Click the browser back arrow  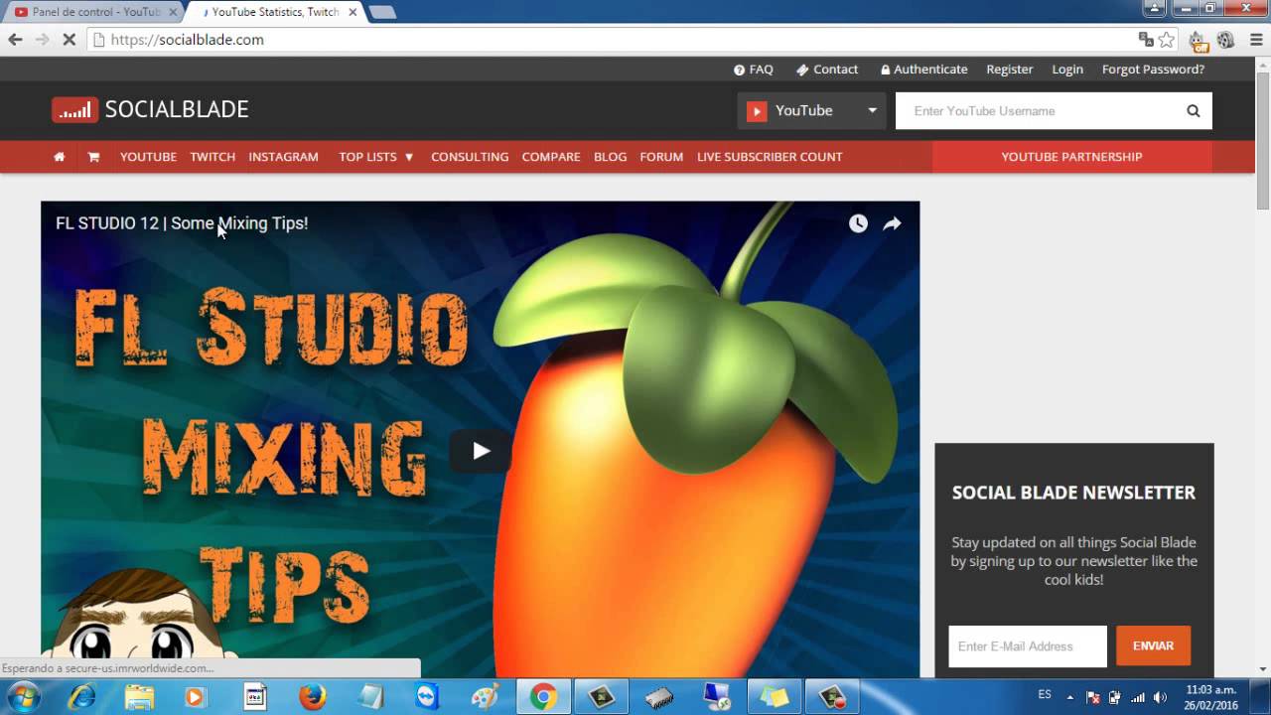15,40
